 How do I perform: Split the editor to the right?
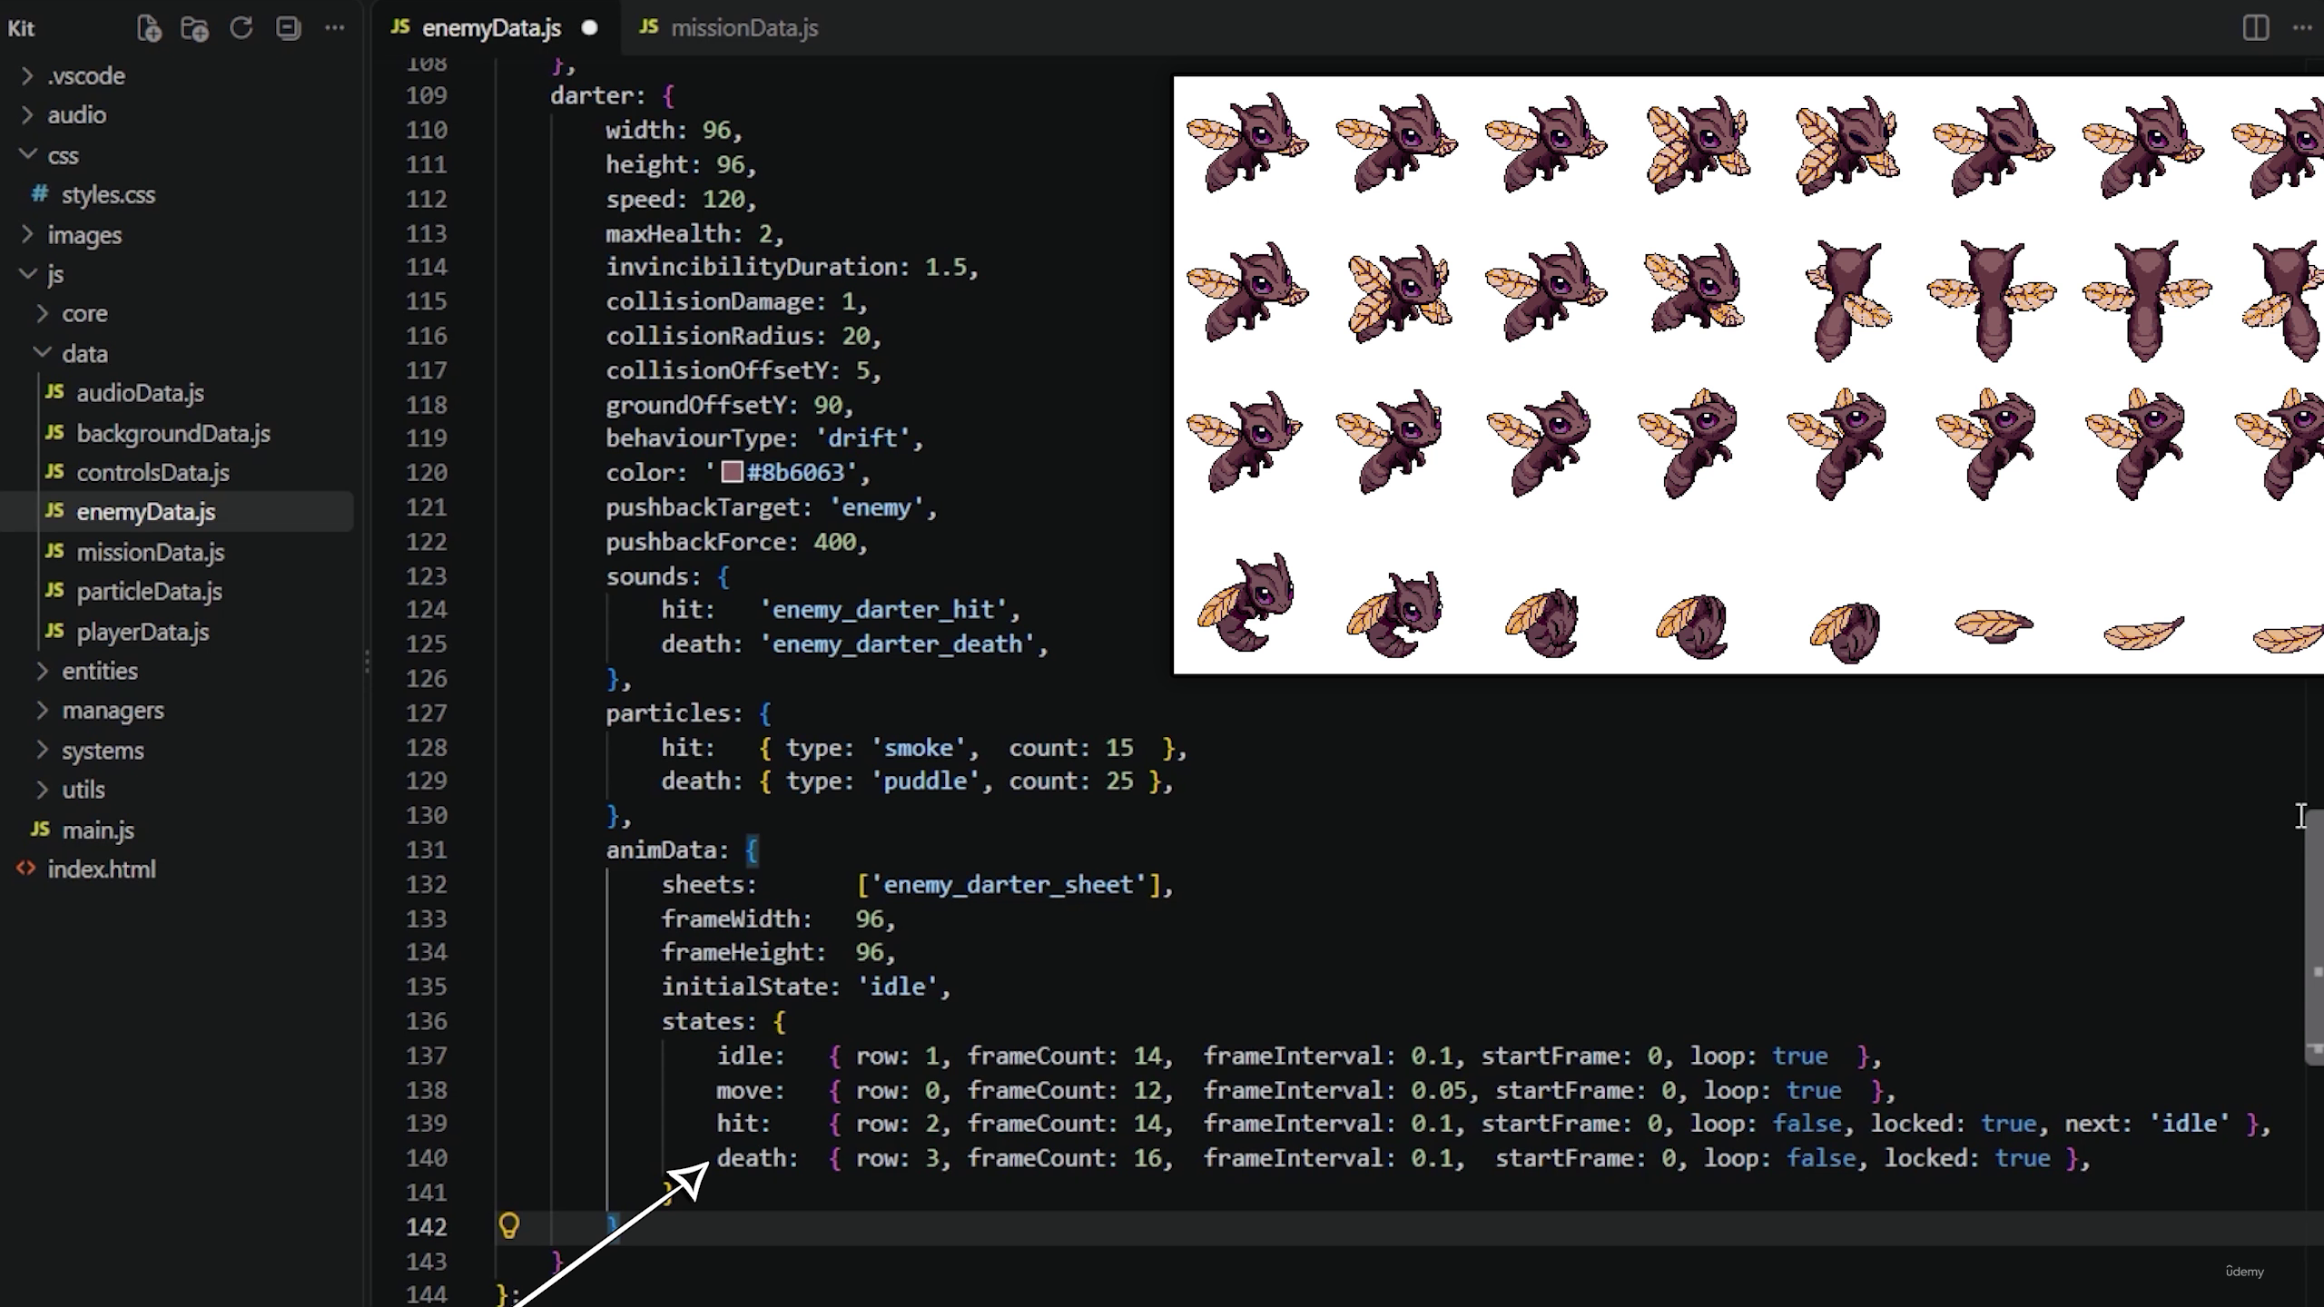tap(2256, 28)
